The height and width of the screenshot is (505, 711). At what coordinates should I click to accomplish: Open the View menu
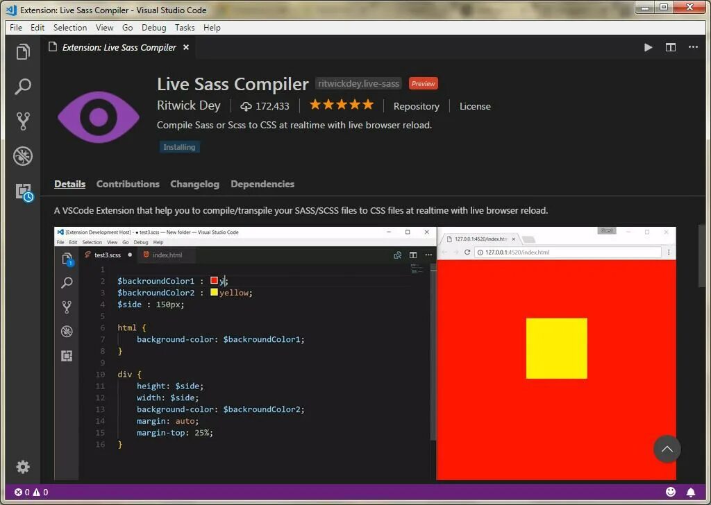[x=104, y=28]
